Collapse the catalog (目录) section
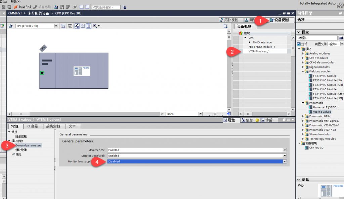 pos(299,32)
